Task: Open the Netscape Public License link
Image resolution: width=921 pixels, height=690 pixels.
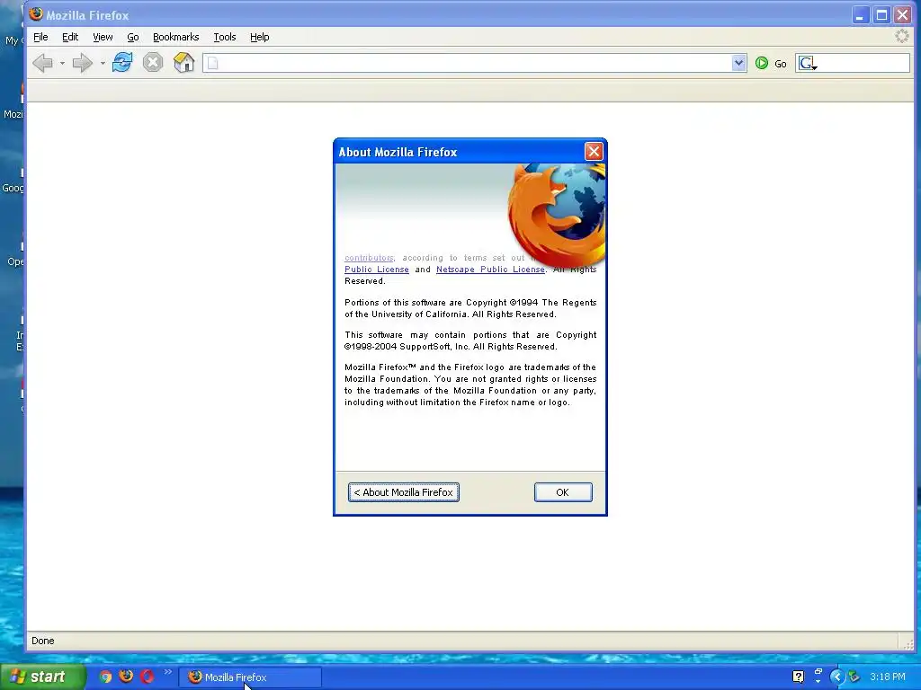Action: 490,270
